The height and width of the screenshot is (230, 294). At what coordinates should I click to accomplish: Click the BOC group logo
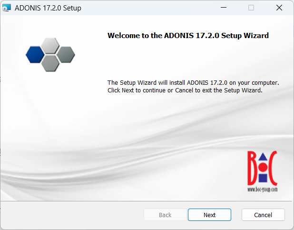[x=262, y=171]
